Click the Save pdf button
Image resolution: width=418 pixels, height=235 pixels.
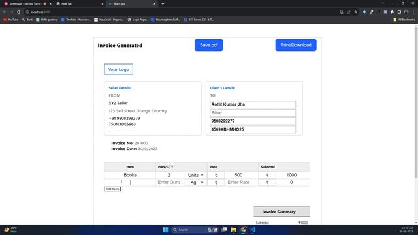point(208,45)
